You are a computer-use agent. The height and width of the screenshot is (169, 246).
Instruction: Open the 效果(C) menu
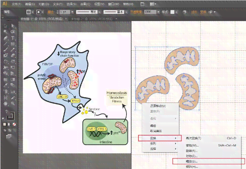click(85, 4)
